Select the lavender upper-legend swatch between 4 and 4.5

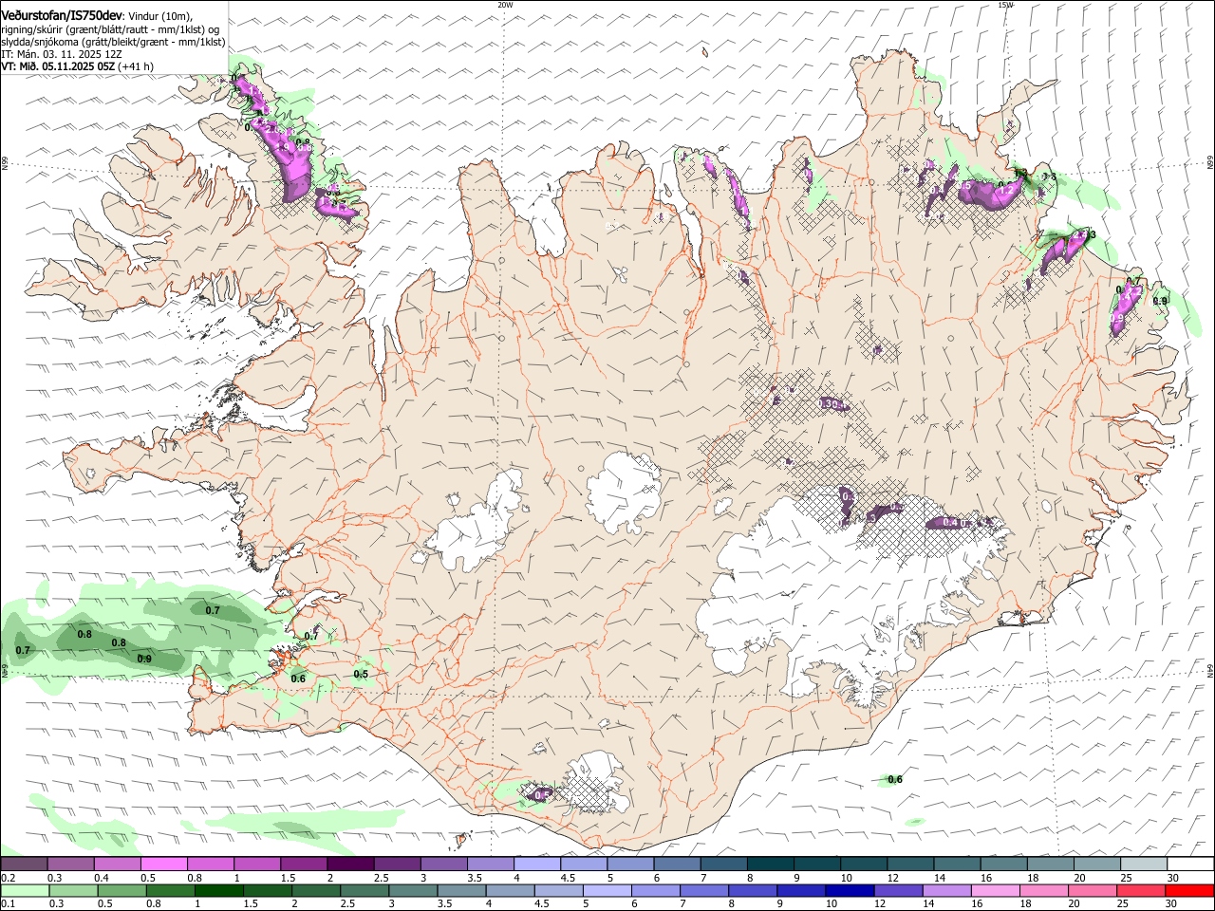[536, 864]
